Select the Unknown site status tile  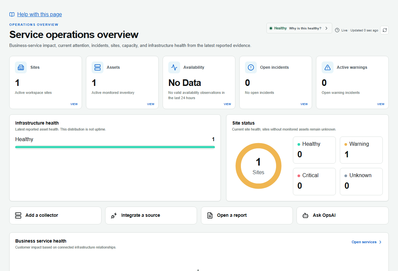coord(361,181)
